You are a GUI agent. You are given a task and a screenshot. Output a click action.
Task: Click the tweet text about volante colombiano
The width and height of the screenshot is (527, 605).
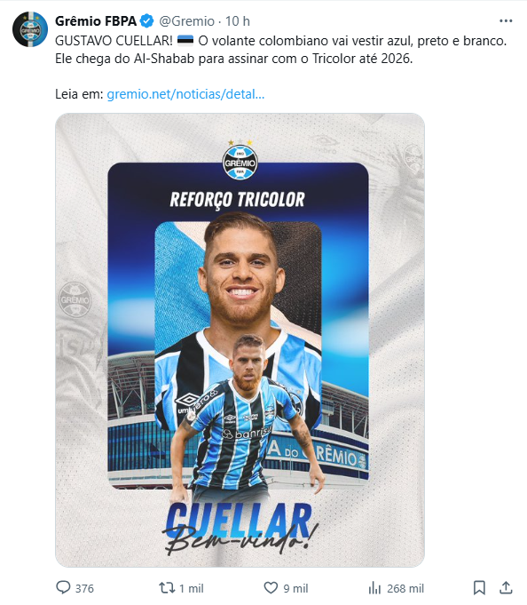pos(281,50)
